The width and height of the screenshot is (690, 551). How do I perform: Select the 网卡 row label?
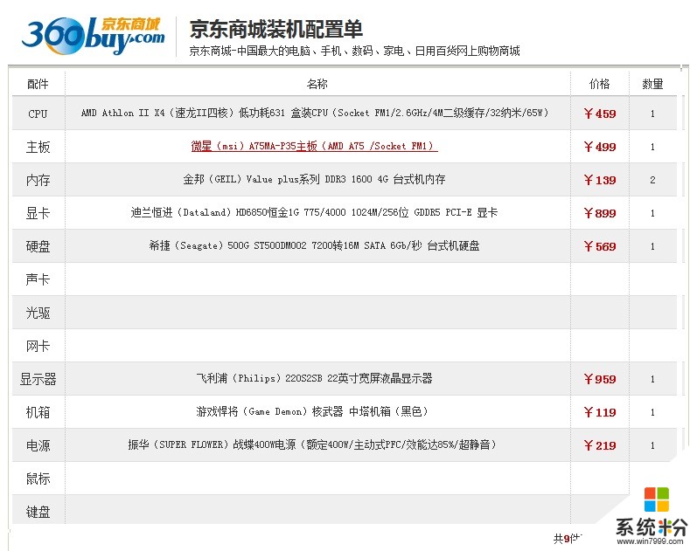(x=38, y=346)
